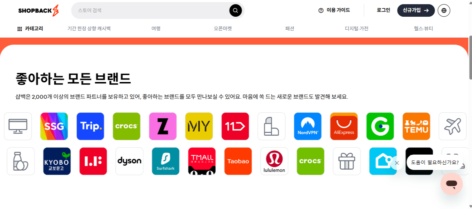Click the page vertical scrollbar thumb

pos(470,58)
